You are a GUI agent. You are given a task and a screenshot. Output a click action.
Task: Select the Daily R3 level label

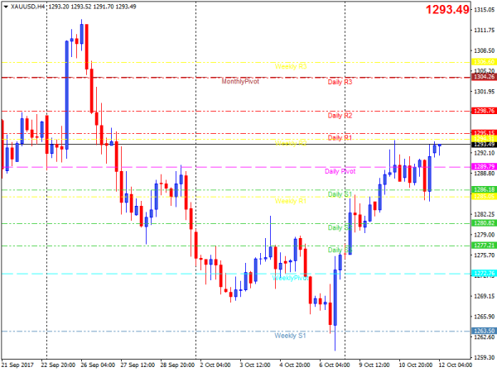[340, 82]
